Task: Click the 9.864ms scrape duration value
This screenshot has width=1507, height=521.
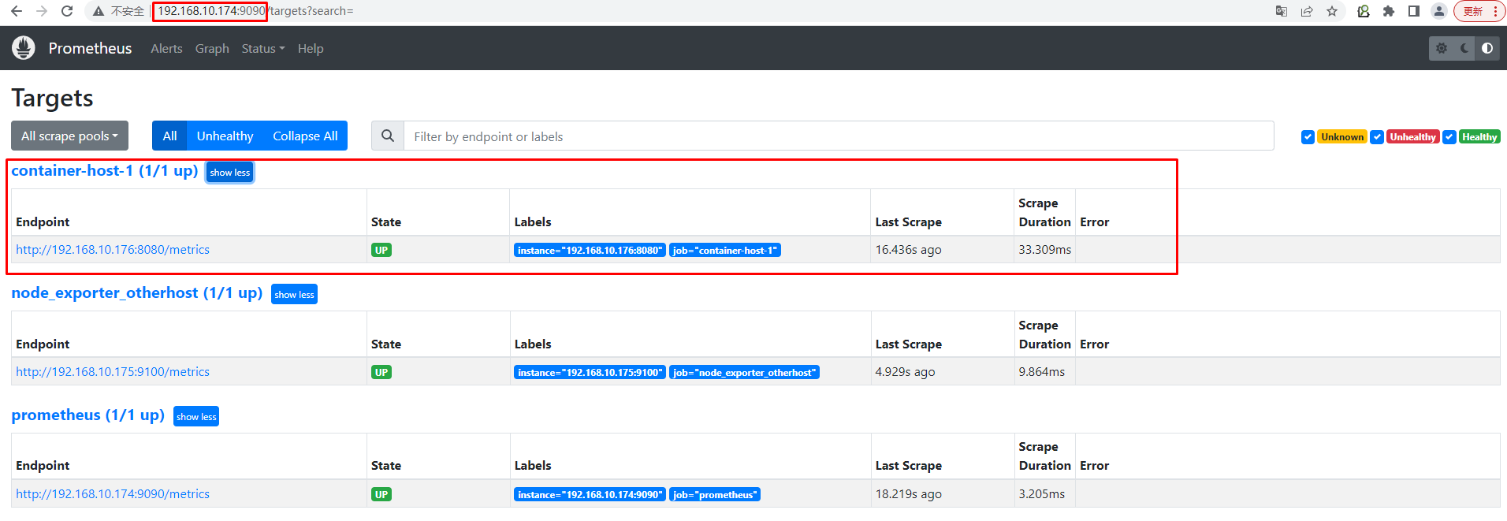Action: [1041, 371]
